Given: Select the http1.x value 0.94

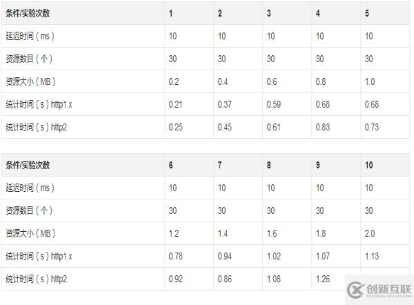Looking at the screenshot, I should coord(223,256).
